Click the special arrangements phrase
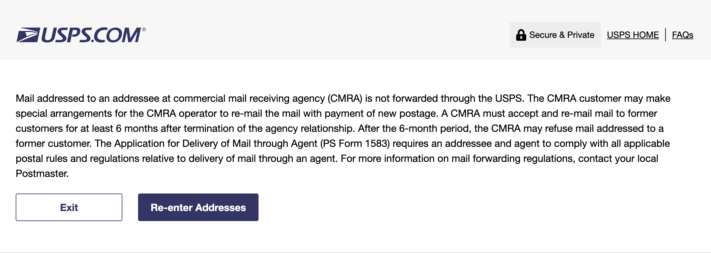 click(x=64, y=113)
